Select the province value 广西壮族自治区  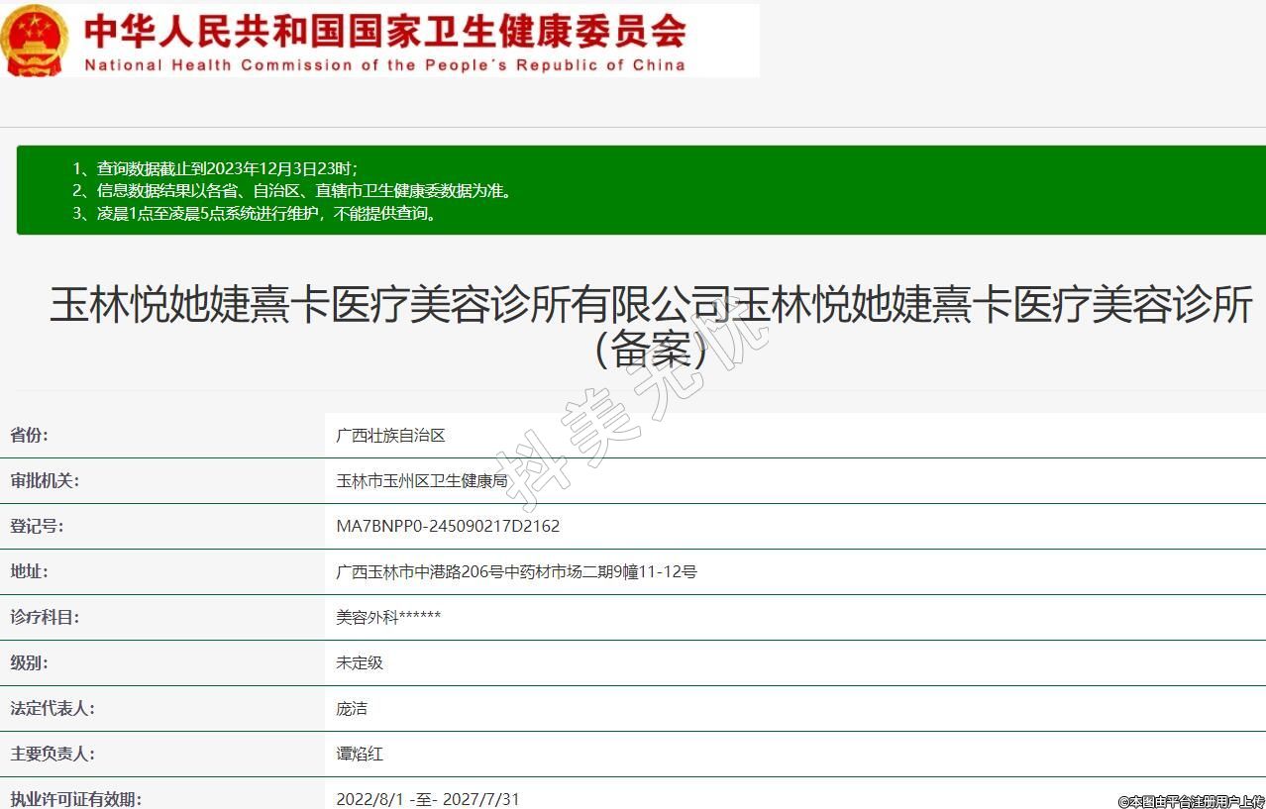coord(391,435)
